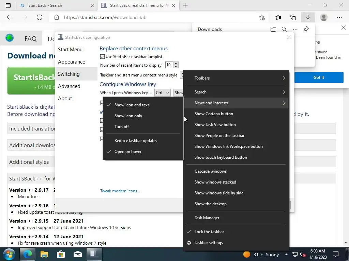Click the site lock icon in address bar

57,17
